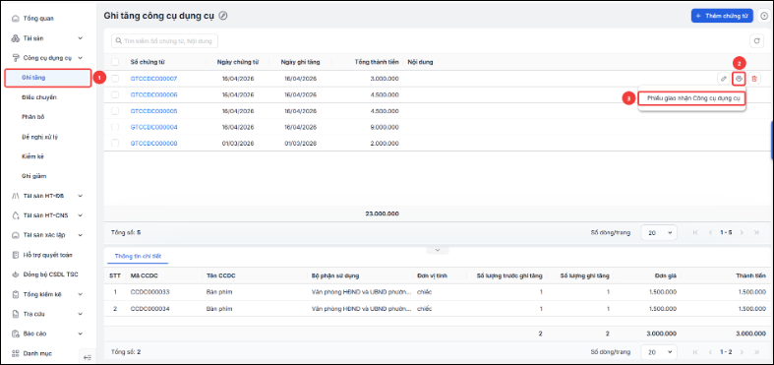
Task: Click the Tổng kiểm kê clipboard icon
Action: coord(15,294)
